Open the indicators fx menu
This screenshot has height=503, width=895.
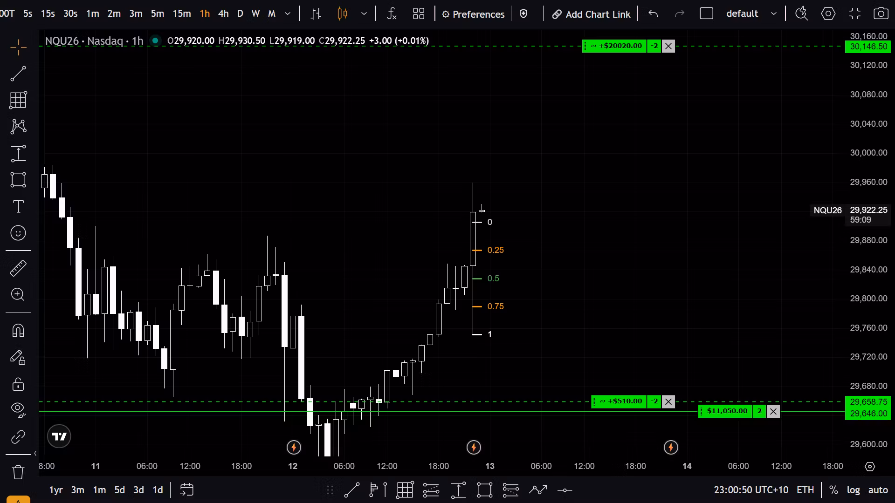[392, 14]
